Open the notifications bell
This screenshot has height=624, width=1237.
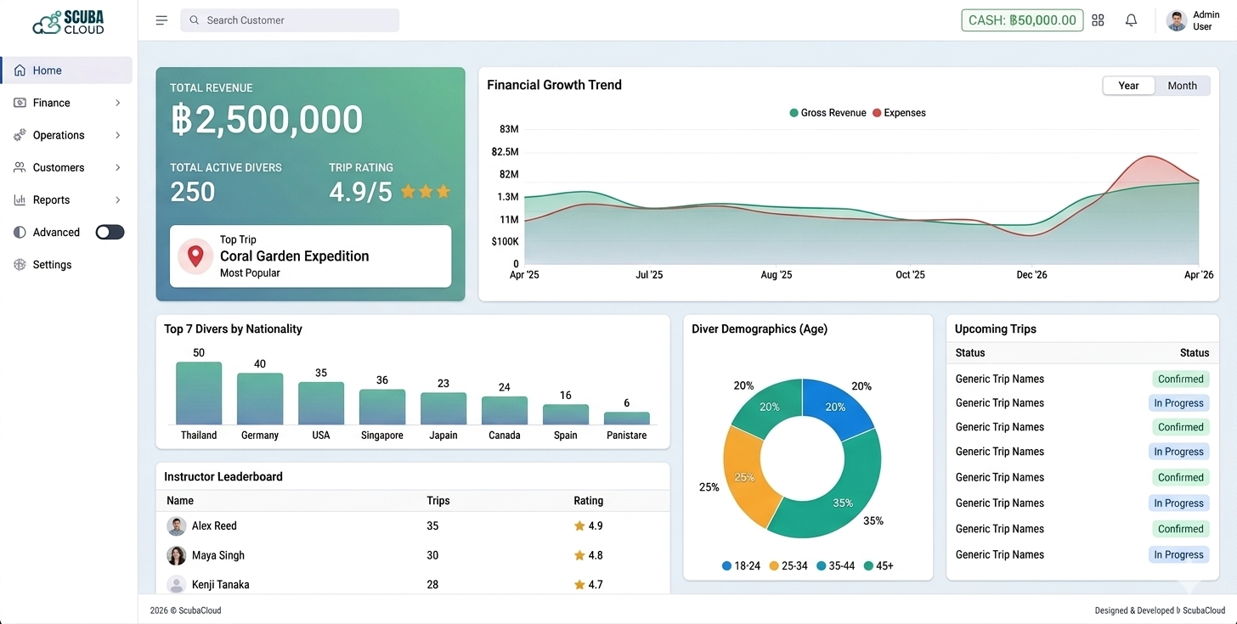1131,20
